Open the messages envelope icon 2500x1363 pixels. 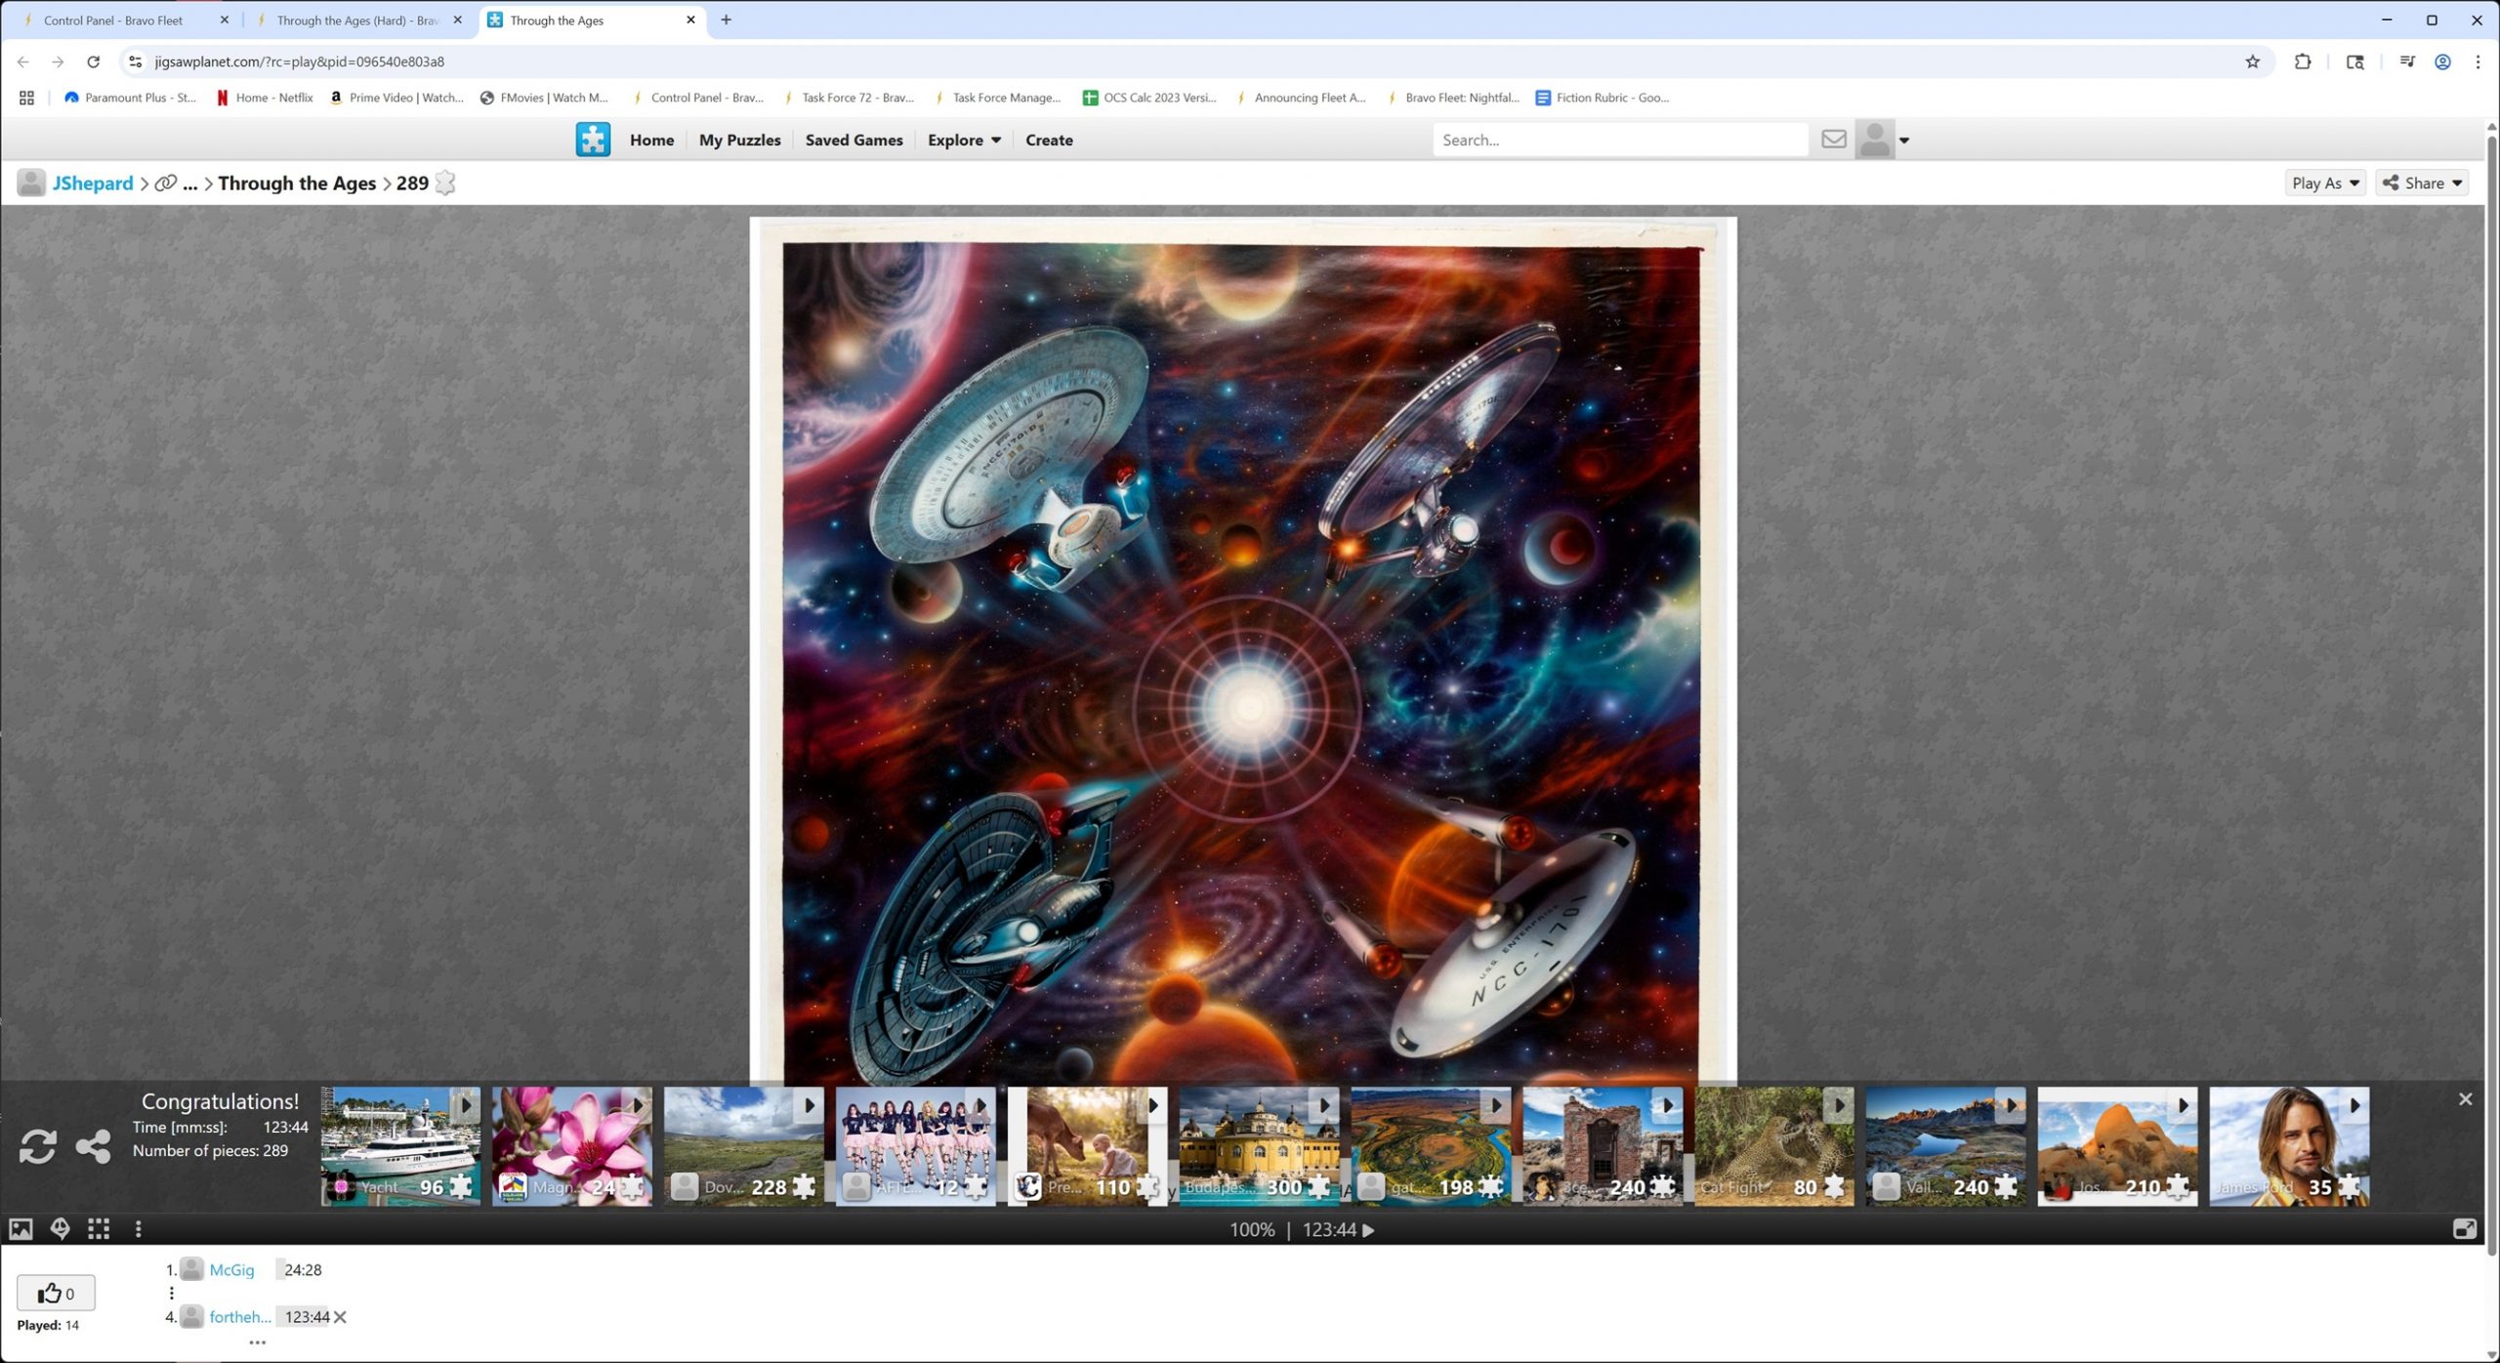point(1834,140)
